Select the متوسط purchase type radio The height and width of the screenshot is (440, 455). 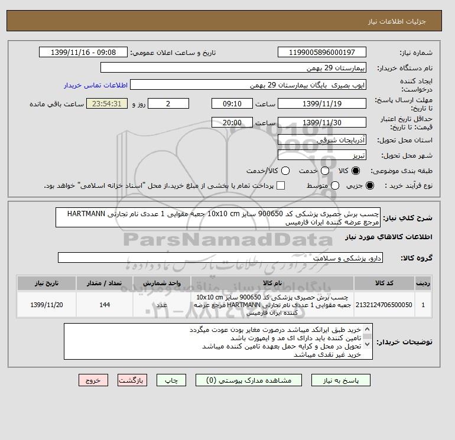pos(335,185)
